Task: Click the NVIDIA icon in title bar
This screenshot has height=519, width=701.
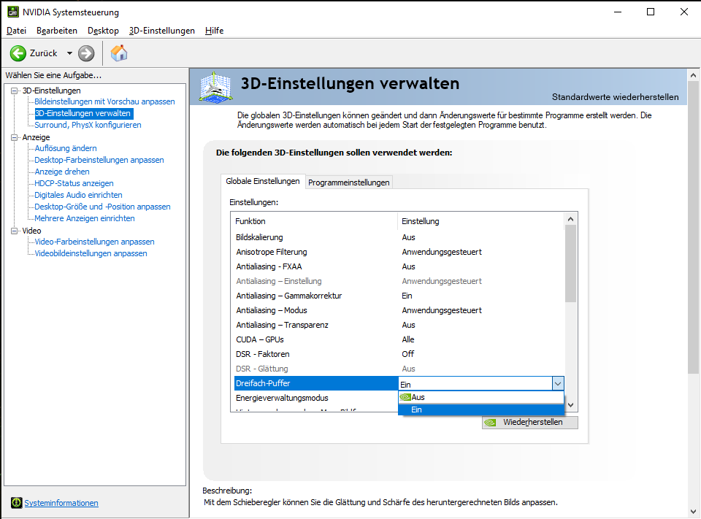Action: click(12, 12)
